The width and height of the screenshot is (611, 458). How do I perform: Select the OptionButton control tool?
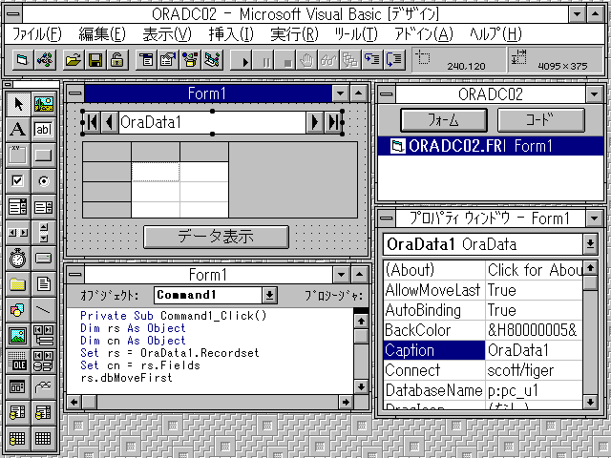tap(43, 180)
